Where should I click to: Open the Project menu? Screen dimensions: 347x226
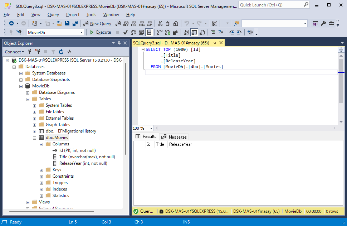point(73,15)
